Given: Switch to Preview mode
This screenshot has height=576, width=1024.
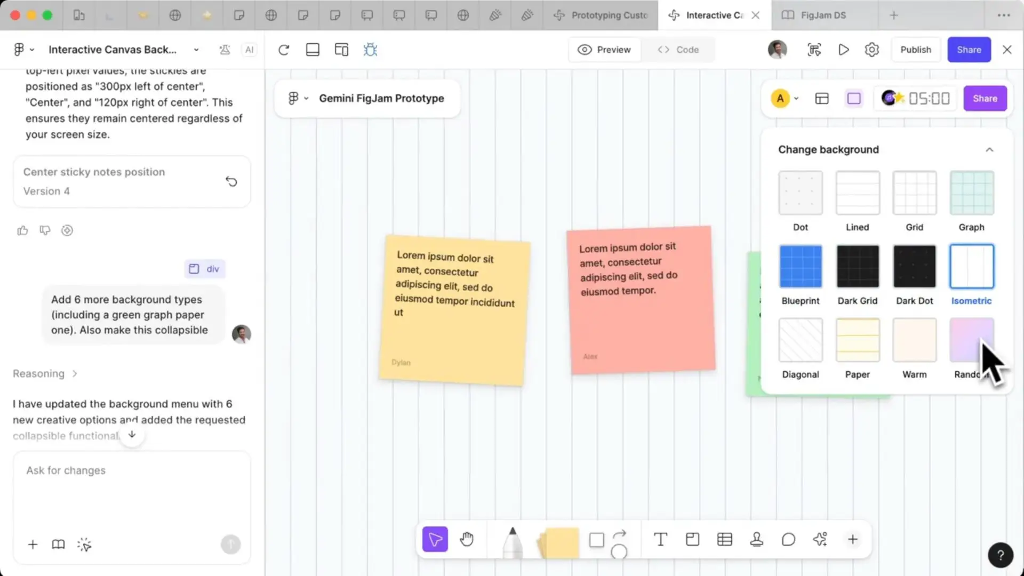Looking at the screenshot, I should pyautogui.click(x=604, y=50).
